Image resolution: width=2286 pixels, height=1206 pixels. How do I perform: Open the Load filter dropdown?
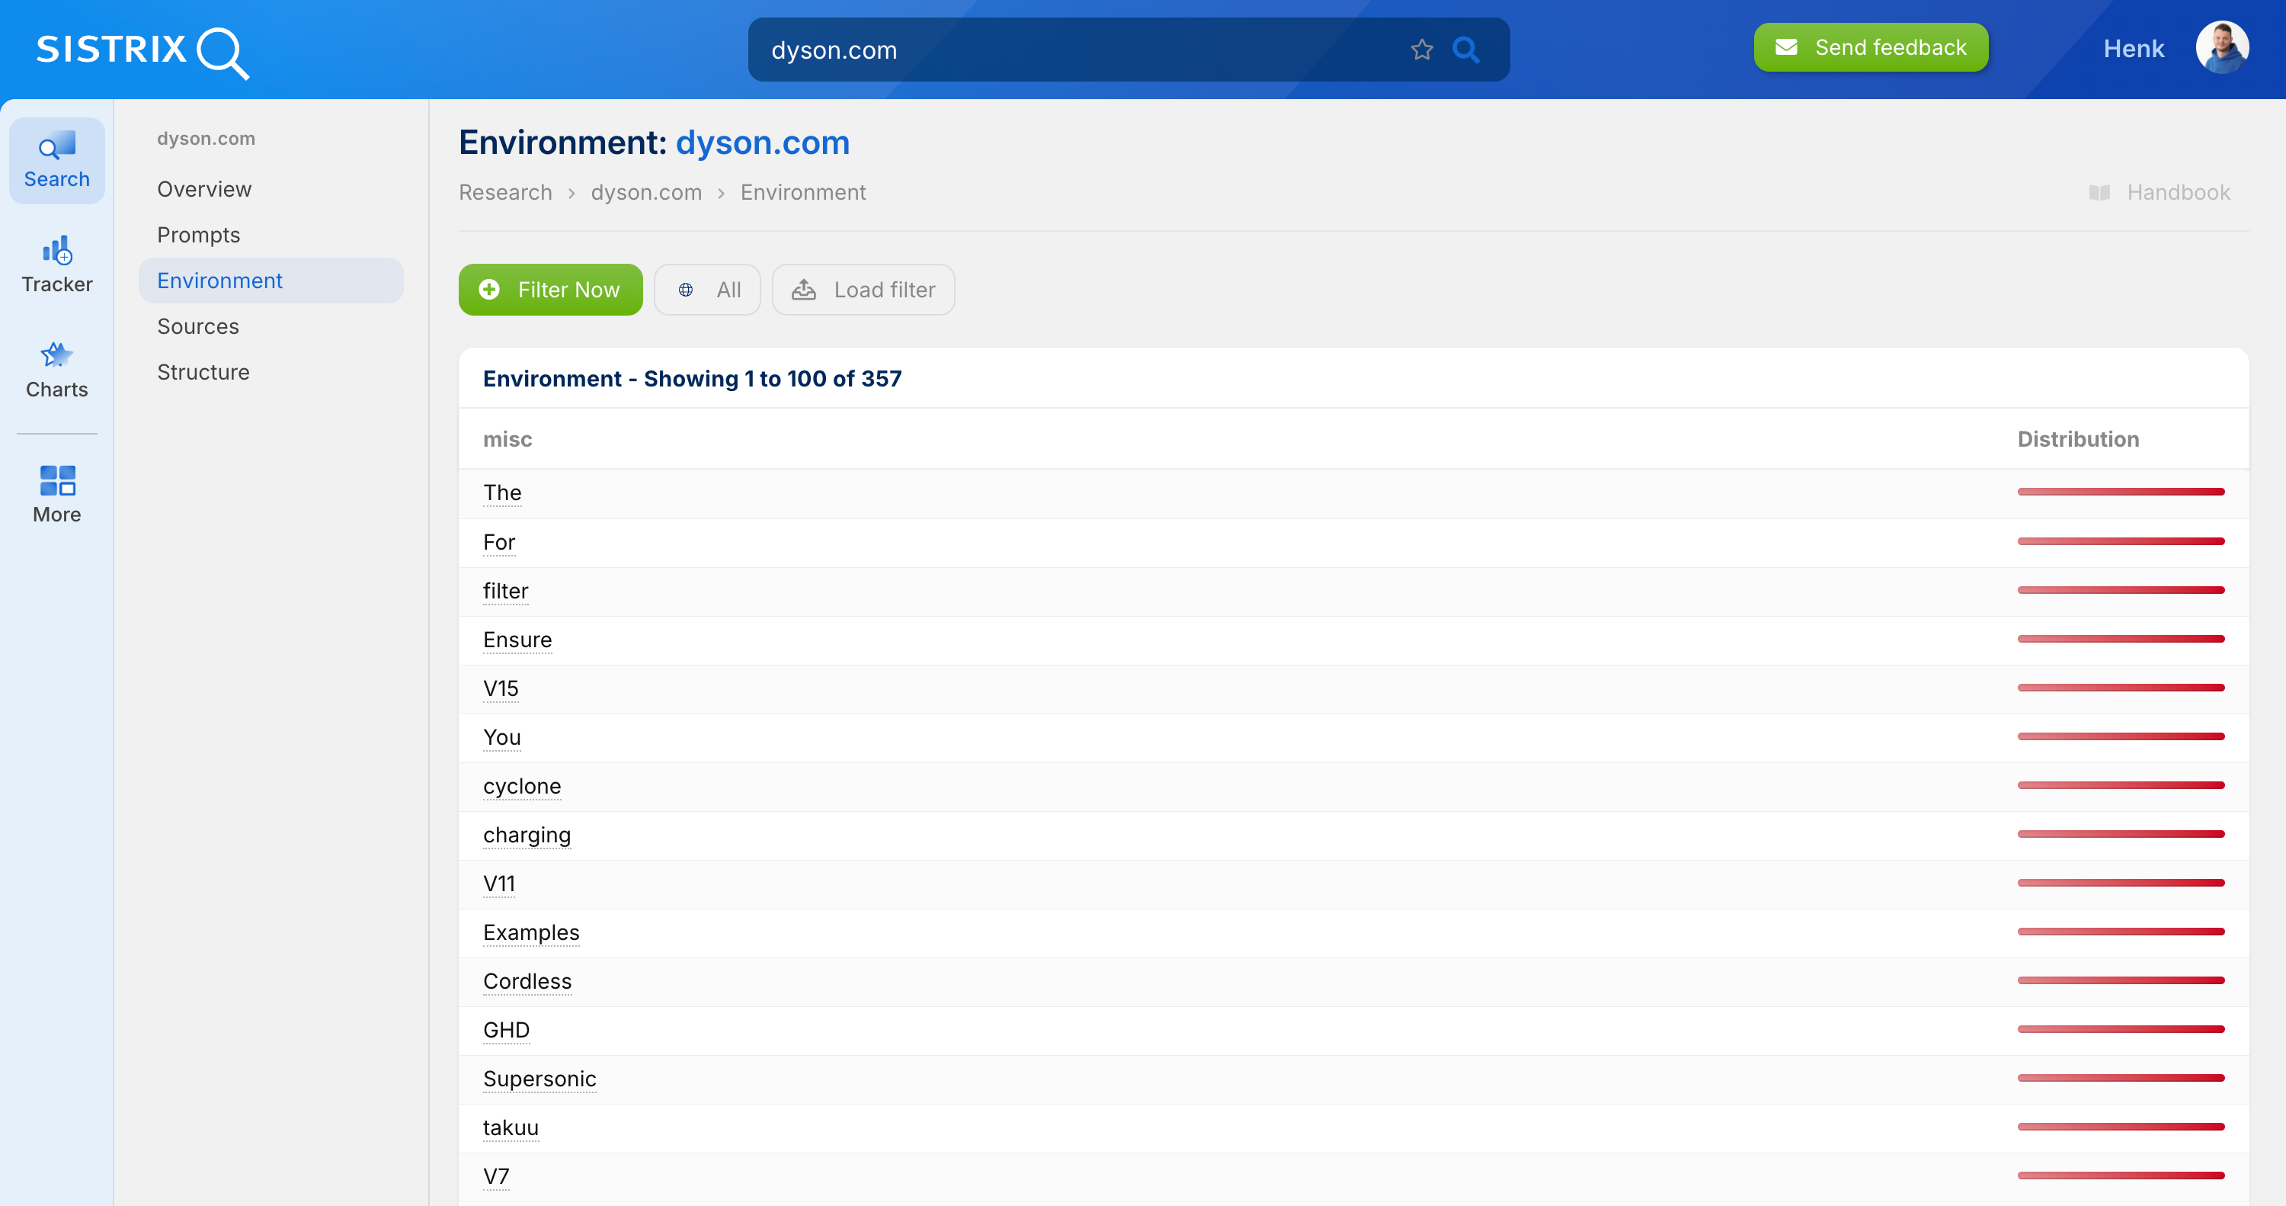863,290
